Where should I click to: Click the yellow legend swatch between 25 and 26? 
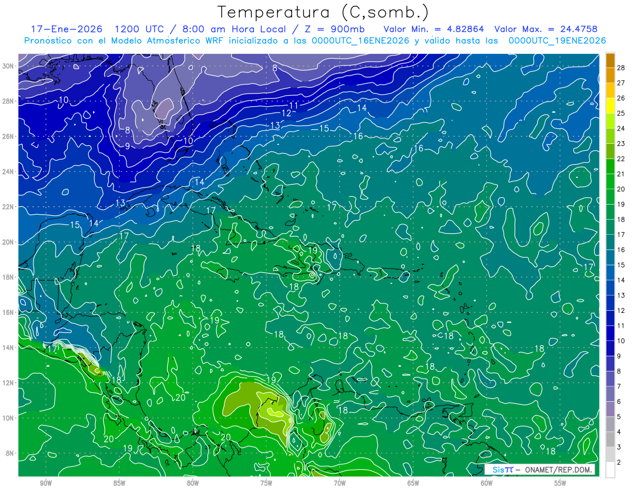coord(611,106)
